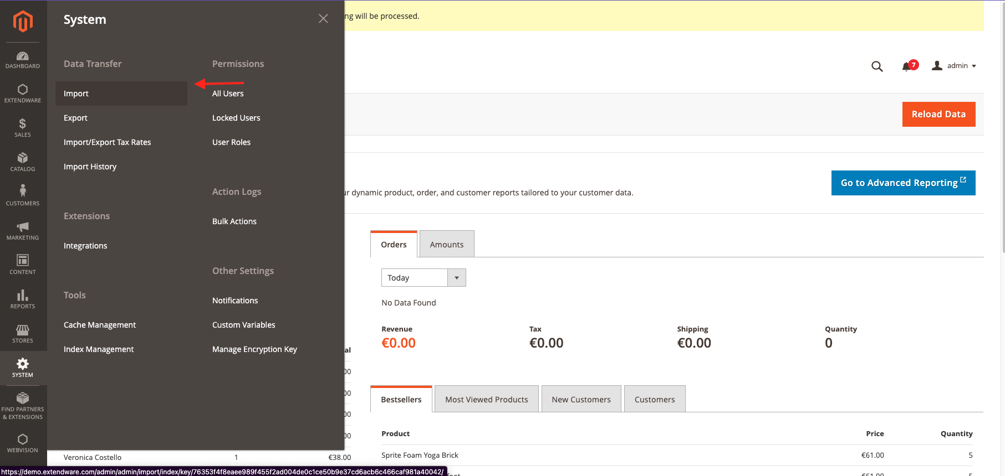Switch to the Bestsellers tab
Image resolution: width=1005 pixels, height=476 pixels.
tap(401, 399)
